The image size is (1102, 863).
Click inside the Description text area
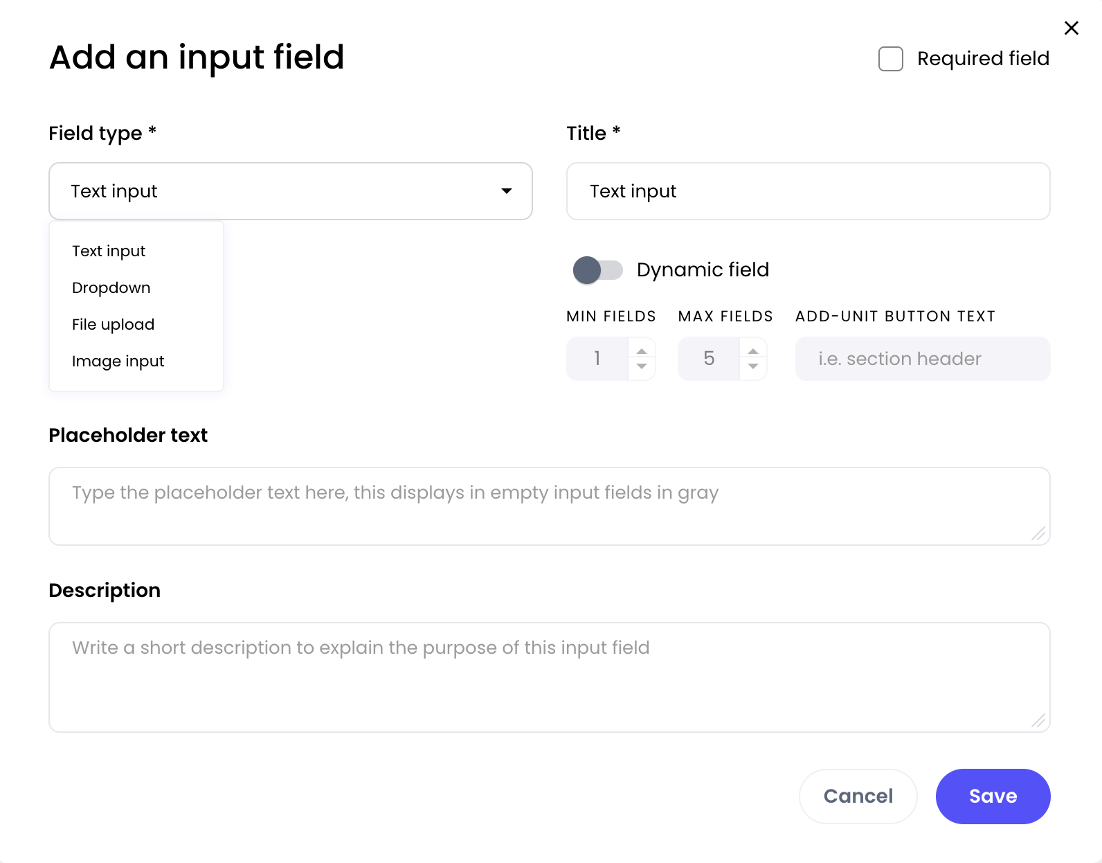(550, 677)
